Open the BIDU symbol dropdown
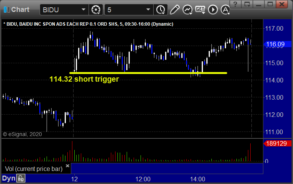Viewport: 293px width, 184px height. tap(84, 10)
